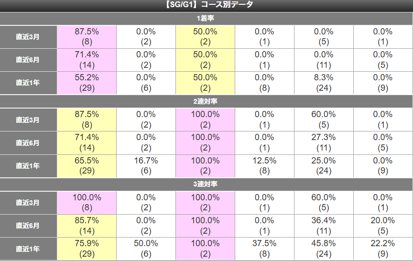Click the 27.3% (11) cell in 2連対率
This screenshot has width=413, height=261.
pos(324,143)
